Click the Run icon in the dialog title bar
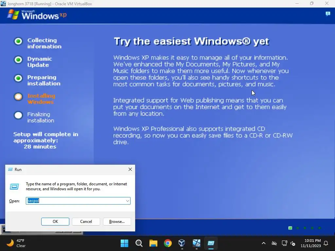Screen dimensions: 335x251 [x=10, y=170]
